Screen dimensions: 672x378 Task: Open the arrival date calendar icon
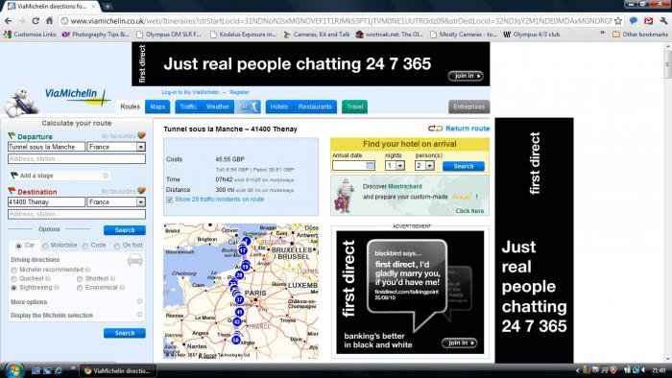tap(371, 165)
